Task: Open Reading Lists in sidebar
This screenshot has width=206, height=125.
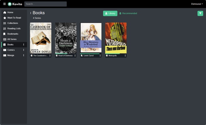Action: pyautogui.click(x=14, y=28)
